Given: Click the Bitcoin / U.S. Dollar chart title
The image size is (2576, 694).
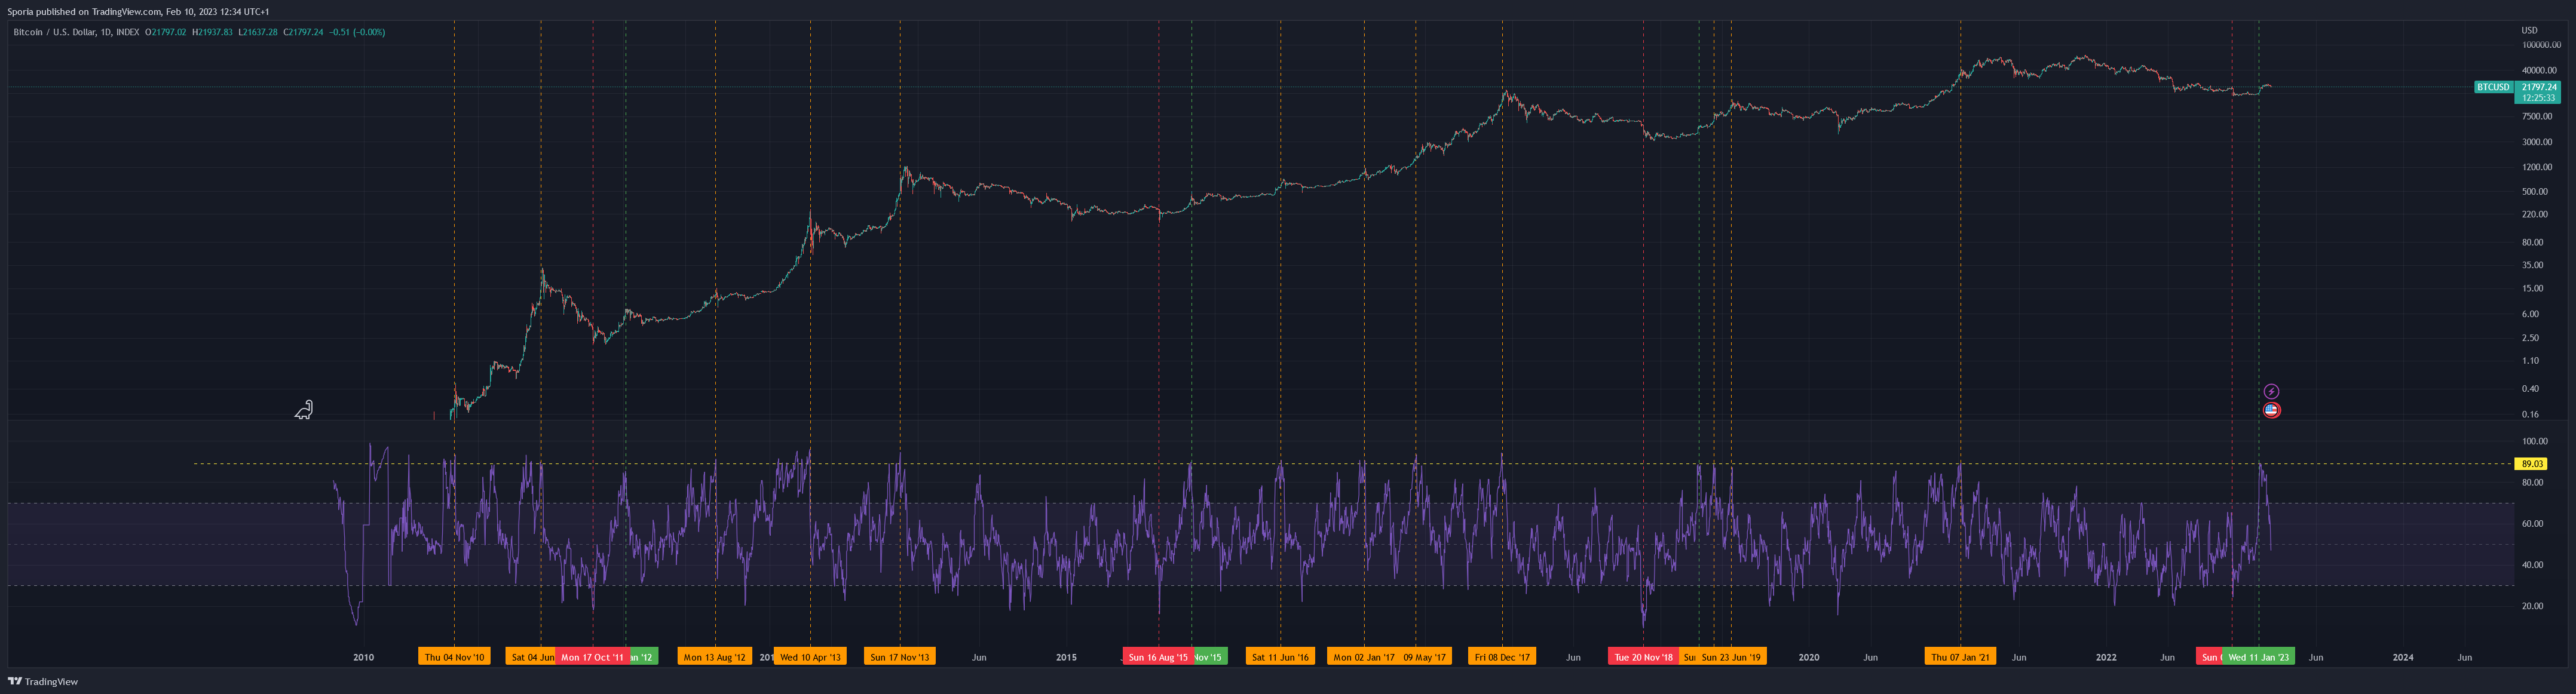Looking at the screenshot, I should coord(76,32).
